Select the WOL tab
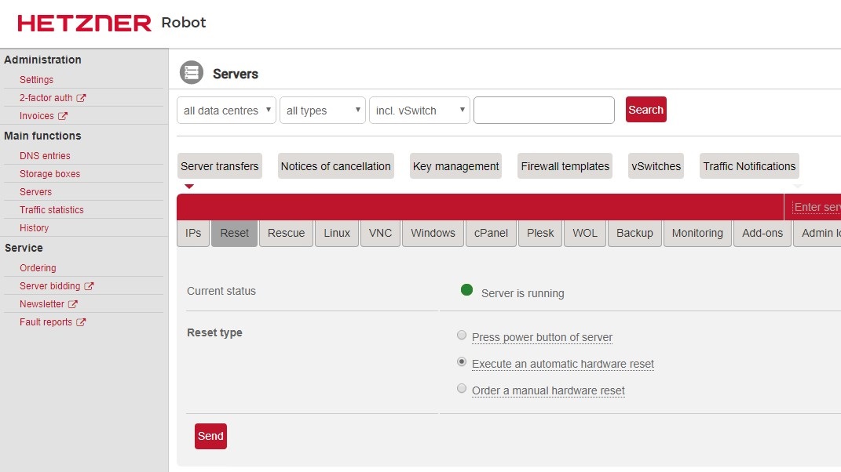Viewport: 841px width, 472px height. 585,234
